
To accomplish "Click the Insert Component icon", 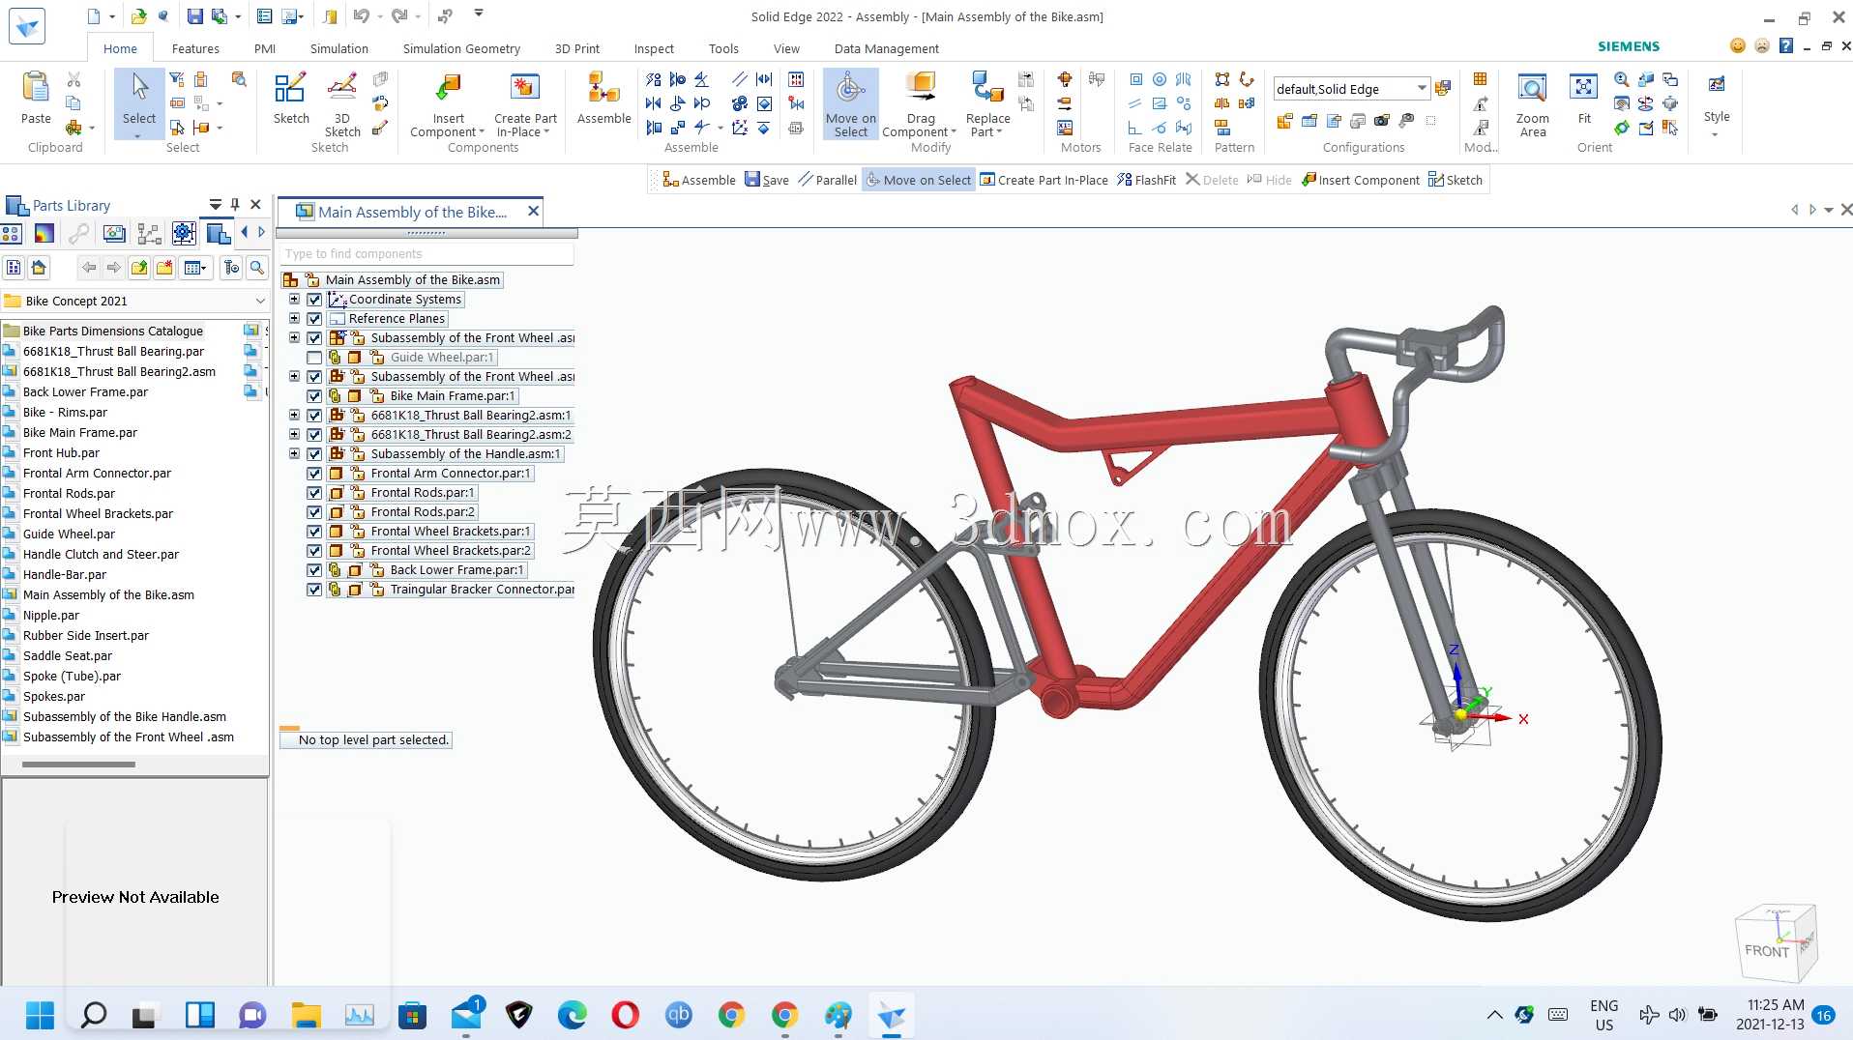I will (448, 89).
